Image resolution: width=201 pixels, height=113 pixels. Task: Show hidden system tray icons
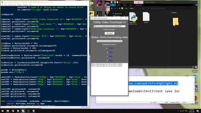pyautogui.click(x=178, y=111)
